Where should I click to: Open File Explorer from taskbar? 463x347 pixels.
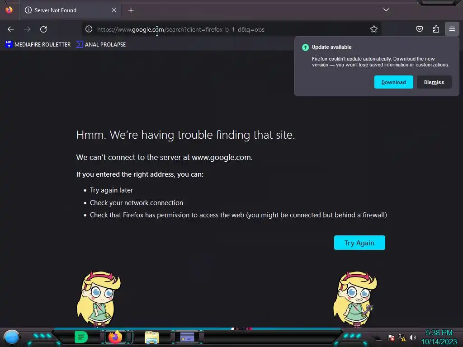[152, 338]
